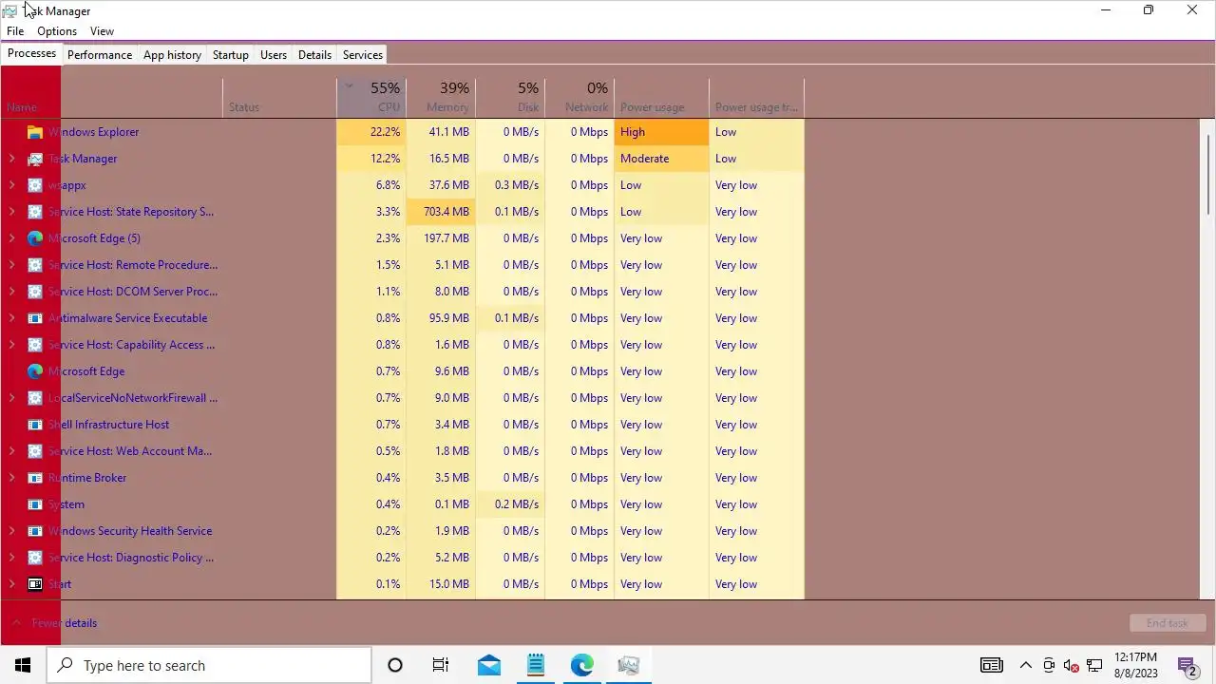The height and width of the screenshot is (684, 1216).
Task: Click the muted volume tray icon
Action: (x=1072, y=665)
